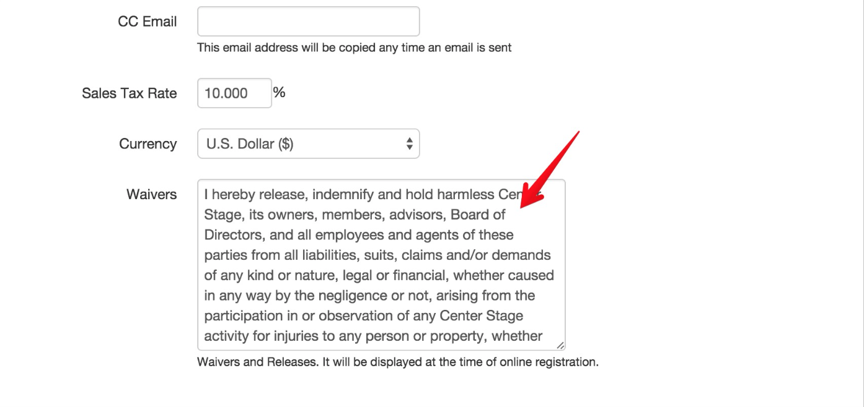
Task: Click the 'Waivers and Releases' help text
Action: (x=398, y=362)
